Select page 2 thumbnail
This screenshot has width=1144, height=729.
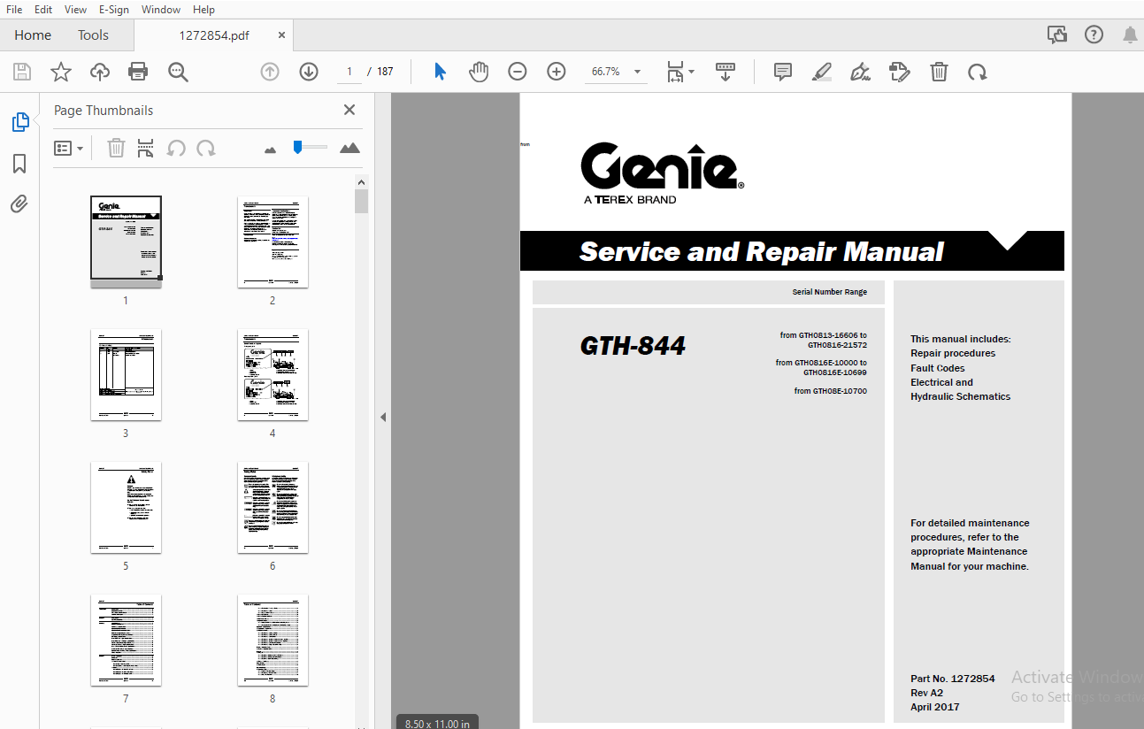coord(273,242)
